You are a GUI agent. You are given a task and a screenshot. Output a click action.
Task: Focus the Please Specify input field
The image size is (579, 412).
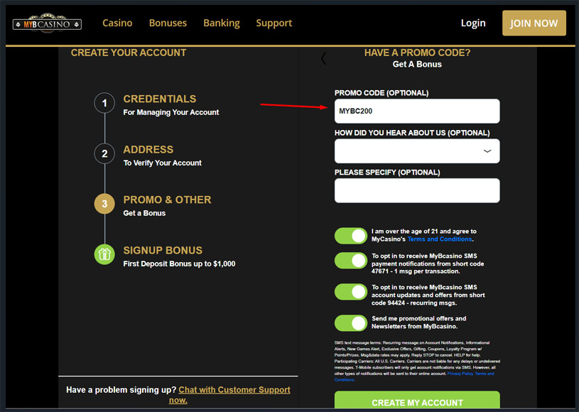[417, 190]
